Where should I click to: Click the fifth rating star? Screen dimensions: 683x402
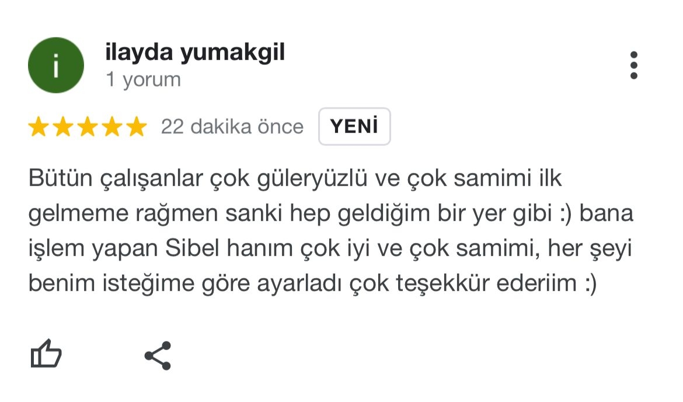(x=137, y=127)
